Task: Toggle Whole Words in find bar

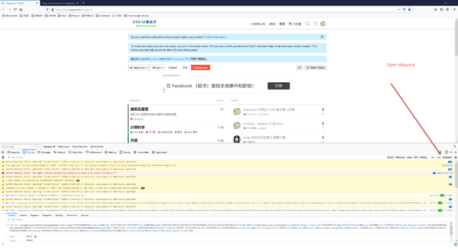Action: [97, 147]
